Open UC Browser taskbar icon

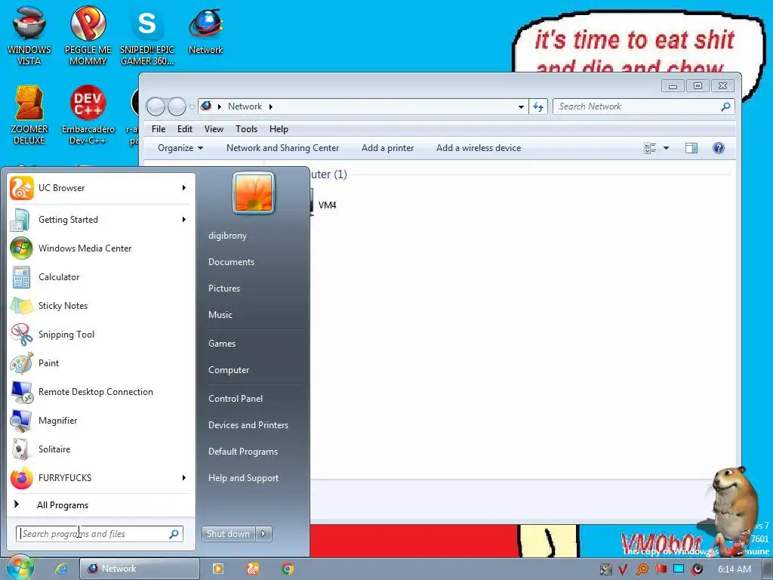pos(253,568)
